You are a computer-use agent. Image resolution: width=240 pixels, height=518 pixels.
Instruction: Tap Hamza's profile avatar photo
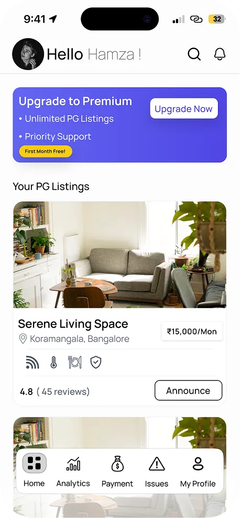click(28, 54)
